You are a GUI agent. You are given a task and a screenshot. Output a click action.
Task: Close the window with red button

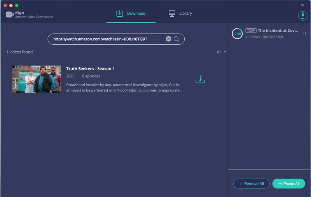tap(5, 5)
